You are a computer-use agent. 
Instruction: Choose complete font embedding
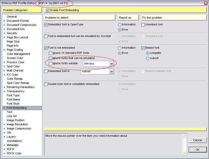pyautogui.click(x=148, y=53)
